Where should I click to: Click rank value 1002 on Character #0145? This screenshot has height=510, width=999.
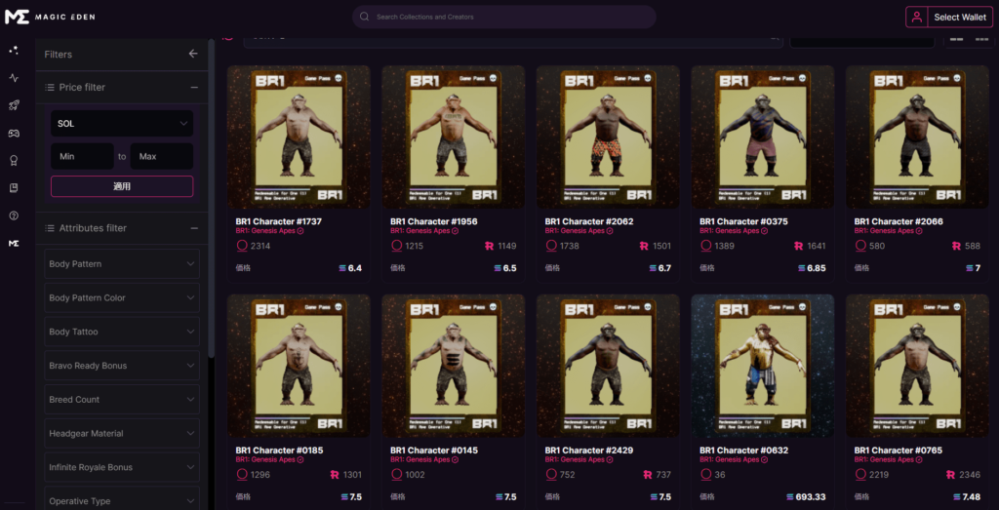(416, 474)
